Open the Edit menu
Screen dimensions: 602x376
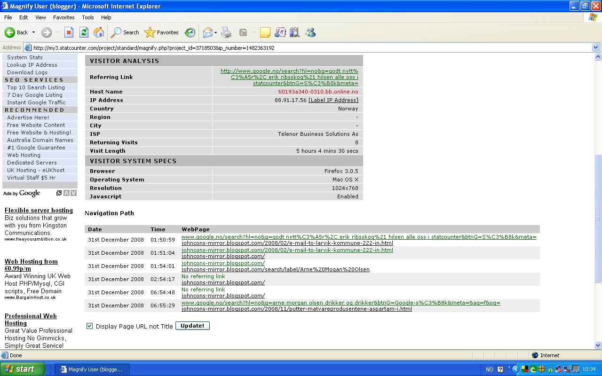click(x=24, y=17)
